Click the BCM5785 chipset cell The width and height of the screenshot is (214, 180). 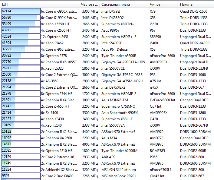pos(157,151)
